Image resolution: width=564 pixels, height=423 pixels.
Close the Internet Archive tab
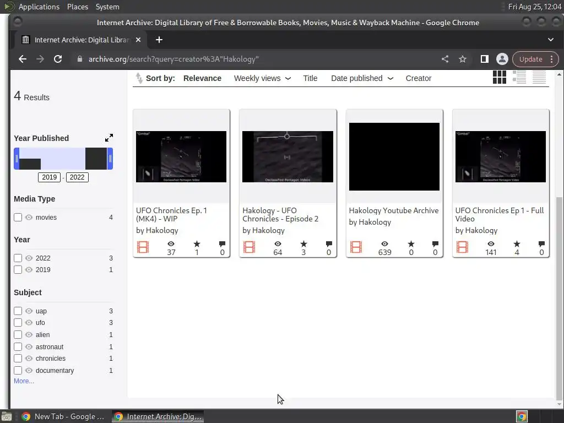138,40
